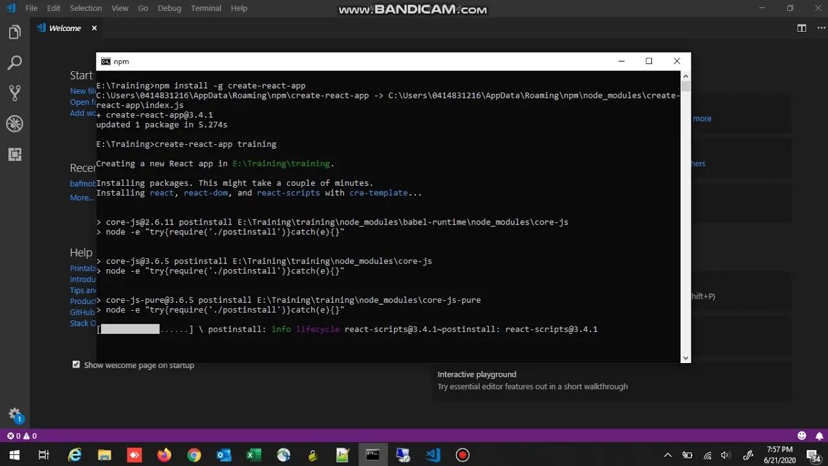Open the Go menu
The image size is (828, 466).
point(143,8)
